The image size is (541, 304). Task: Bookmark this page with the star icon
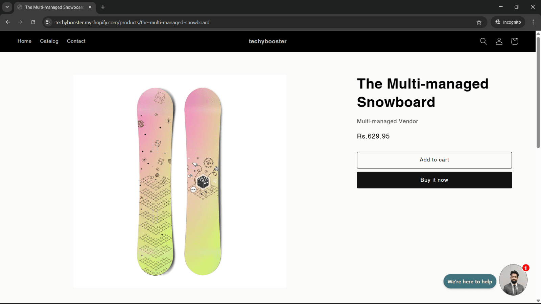479,22
